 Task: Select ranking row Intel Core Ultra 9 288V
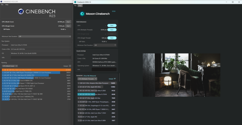(97, 120)
